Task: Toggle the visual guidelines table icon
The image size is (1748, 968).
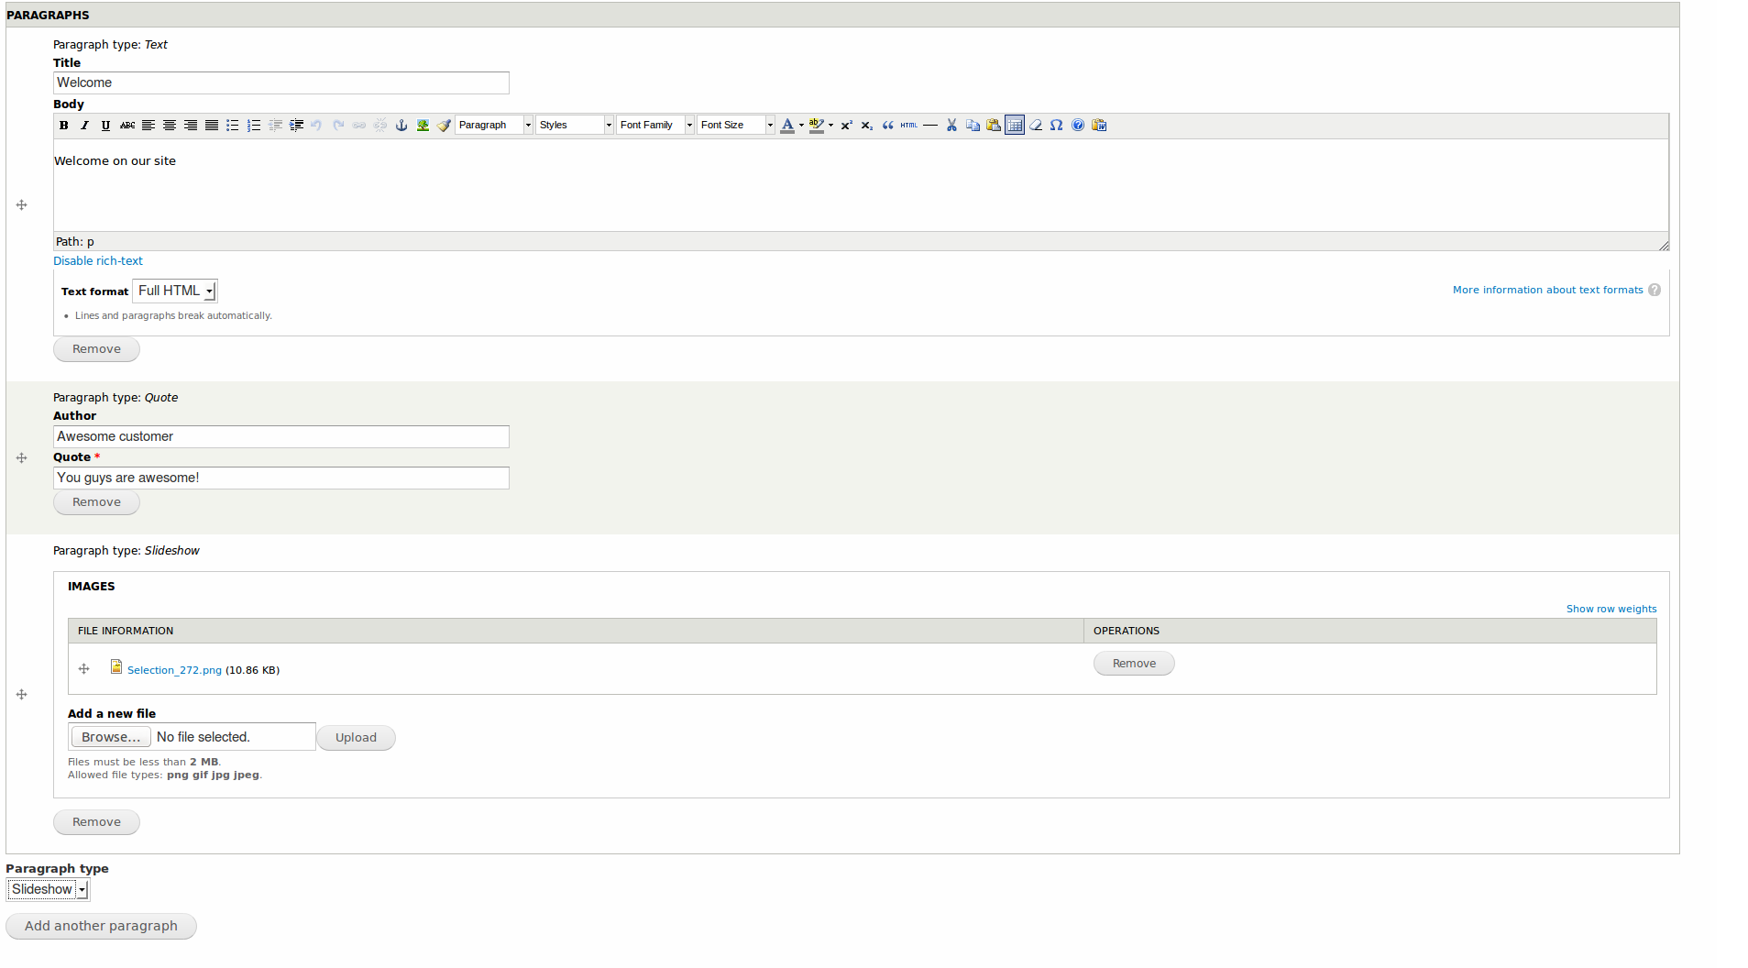Action: click(1014, 126)
